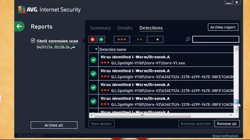Click the three orange dots severity icon of Store-V1.exe
Viewport: 250px width, 140px height.
(105, 63)
